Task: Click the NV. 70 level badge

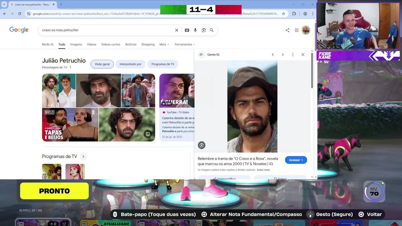Action: coord(374,191)
